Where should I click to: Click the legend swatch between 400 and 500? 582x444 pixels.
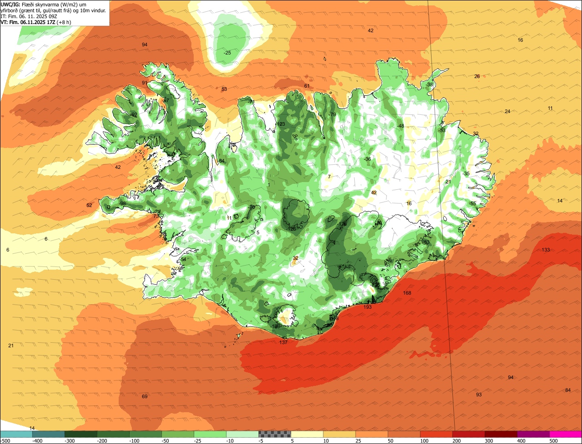tap(533, 434)
